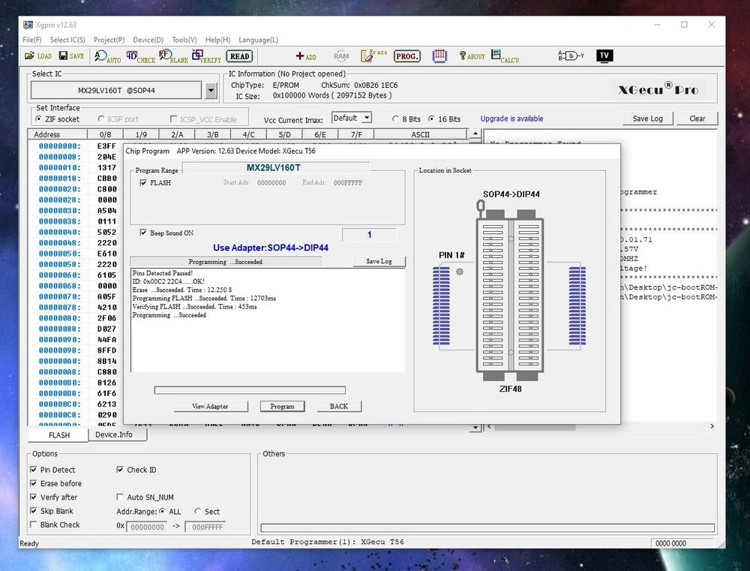Toggle the Erase before checkbox

click(x=34, y=483)
